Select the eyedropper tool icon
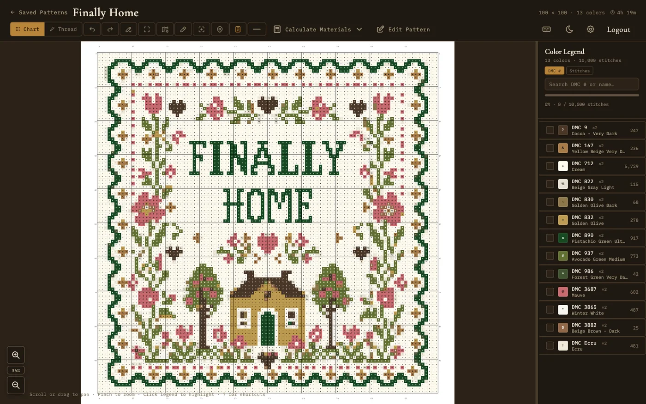646x404 pixels. tap(183, 29)
